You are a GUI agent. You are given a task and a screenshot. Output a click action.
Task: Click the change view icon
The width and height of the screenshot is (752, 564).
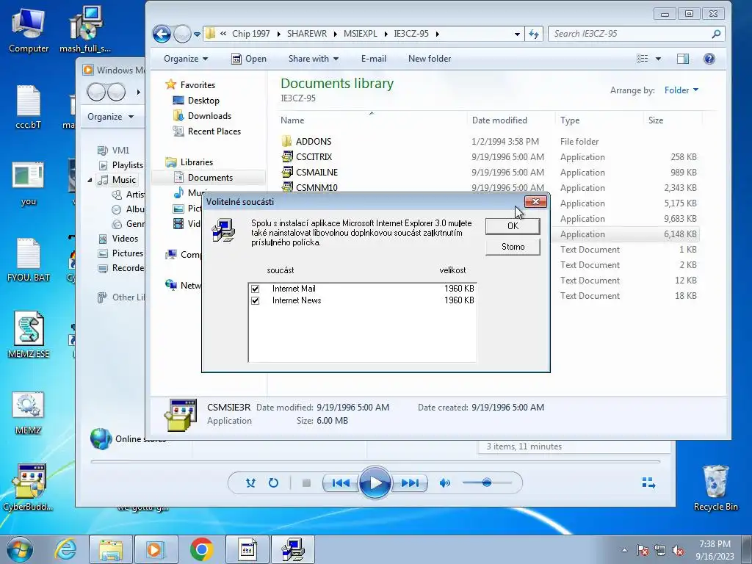[642, 59]
